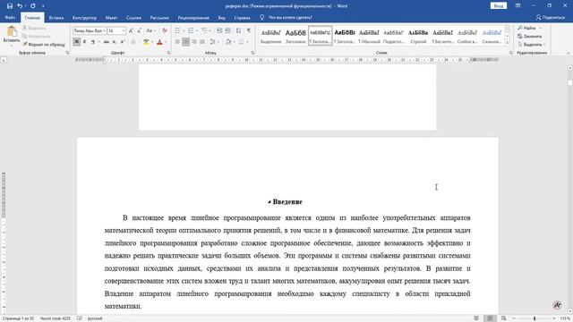Apply the Строгий style from the gallery
This screenshot has height=322, width=573.
click(x=418, y=36)
